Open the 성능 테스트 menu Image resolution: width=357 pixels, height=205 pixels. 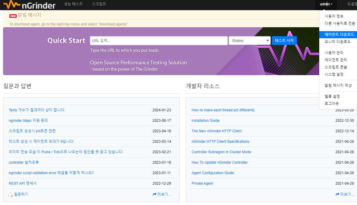click(x=73, y=4)
